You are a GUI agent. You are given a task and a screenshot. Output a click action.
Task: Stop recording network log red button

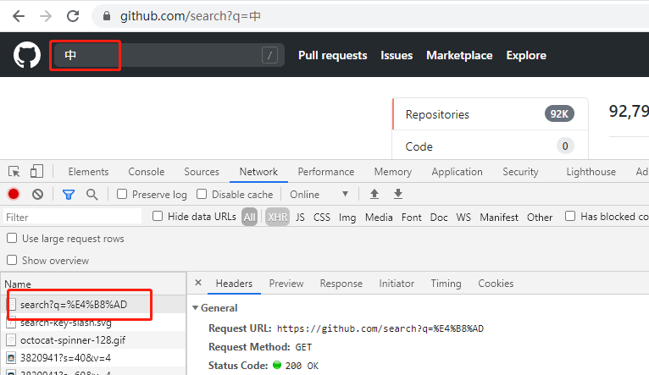click(x=14, y=194)
